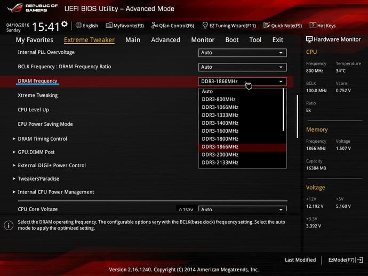The image size is (368, 276).
Task: Click the info icon beside the help text
Action: pyautogui.click(x=9, y=225)
